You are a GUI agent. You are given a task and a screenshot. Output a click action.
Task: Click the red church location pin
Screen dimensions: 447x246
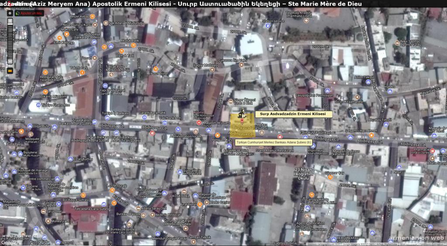click(242, 122)
